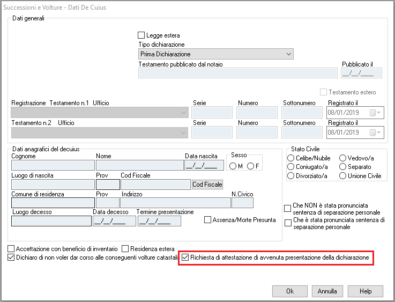395x302 pixels.
Task: Tick Accettazione con beneficio di inventario
Action: tap(11, 249)
